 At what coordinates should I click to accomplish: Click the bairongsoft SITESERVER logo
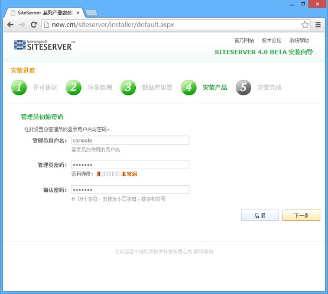[44, 45]
